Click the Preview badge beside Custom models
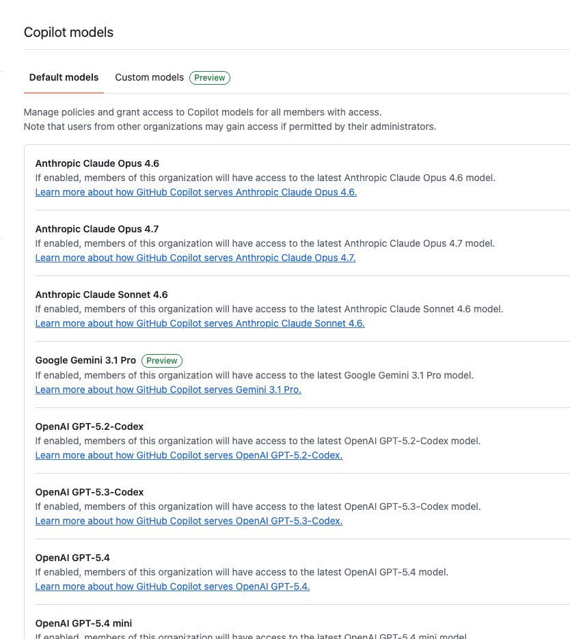 point(209,78)
